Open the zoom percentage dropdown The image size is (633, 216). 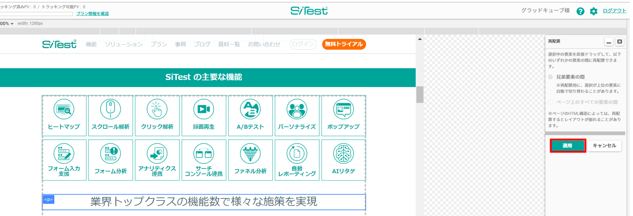coord(7,24)
